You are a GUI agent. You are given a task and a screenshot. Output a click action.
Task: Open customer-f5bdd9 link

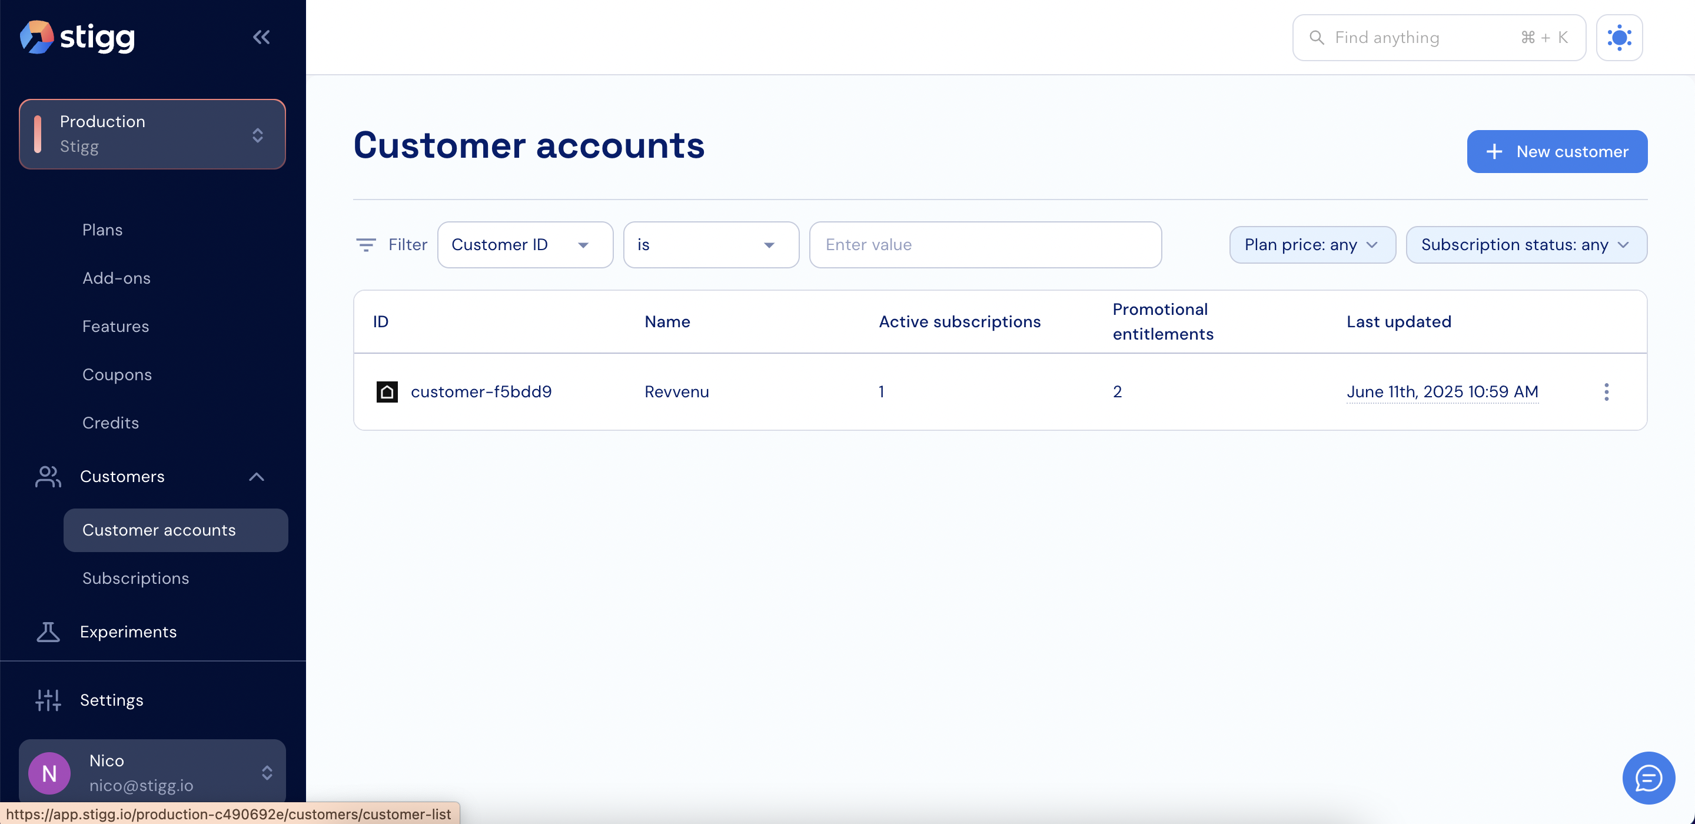(481, 392)
